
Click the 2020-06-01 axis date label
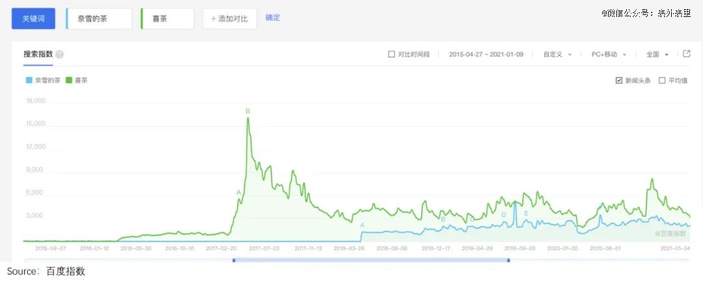605,248
